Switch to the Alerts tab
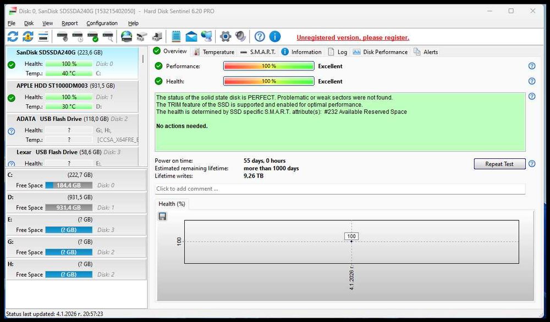The image size is (550, 322). click(426, 52)
